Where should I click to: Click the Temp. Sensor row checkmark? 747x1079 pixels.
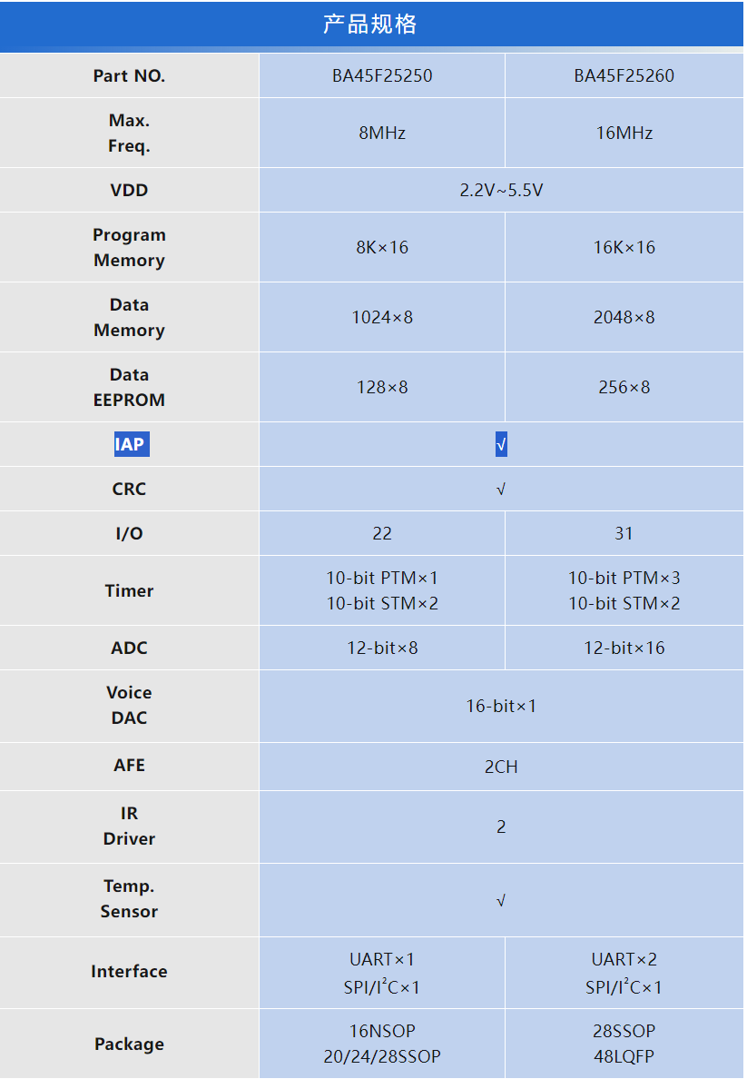click(x=501, y=901)
